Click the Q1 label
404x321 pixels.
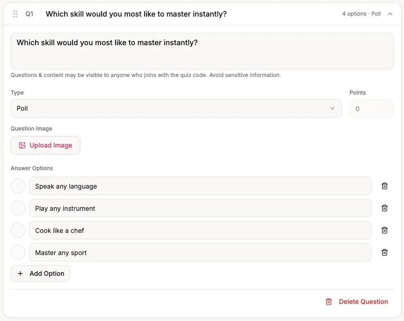click(x=29, y=14)
